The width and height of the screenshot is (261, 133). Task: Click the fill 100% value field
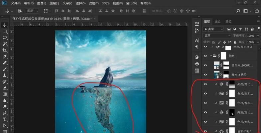(250, 42)
